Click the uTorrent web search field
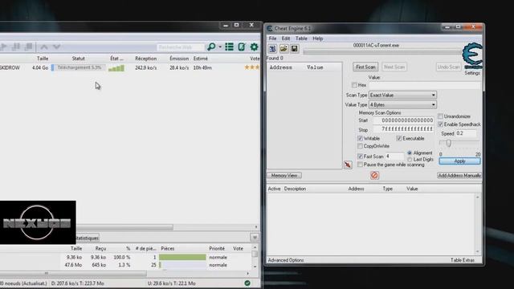 pyautogui.click(x=180, y=47)
